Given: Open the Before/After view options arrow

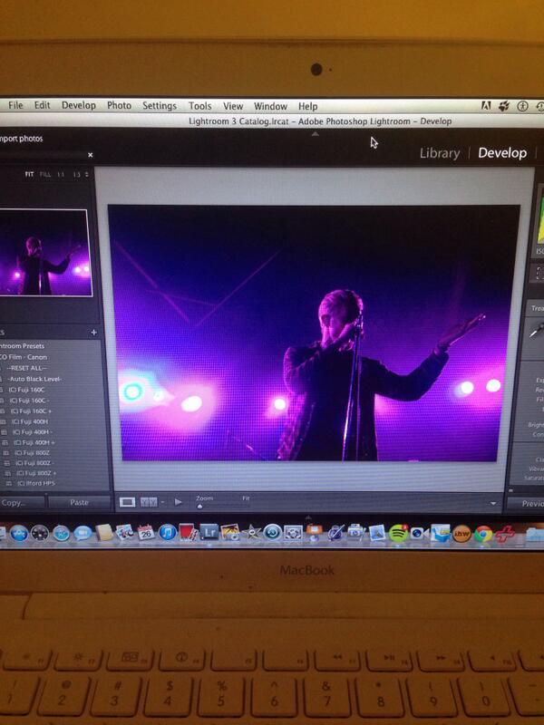Looking at the screenshot, I should pos(163,503).
